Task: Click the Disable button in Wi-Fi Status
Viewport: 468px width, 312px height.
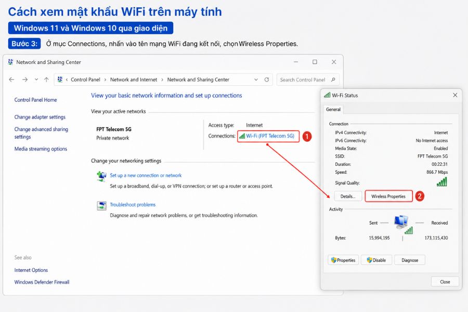Action: 376,260
